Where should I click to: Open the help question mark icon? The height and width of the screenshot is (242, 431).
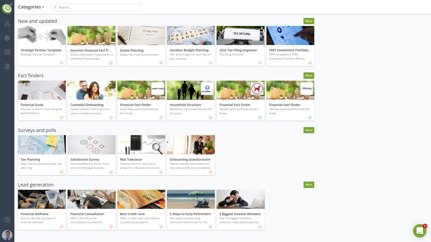click(7, 220)
